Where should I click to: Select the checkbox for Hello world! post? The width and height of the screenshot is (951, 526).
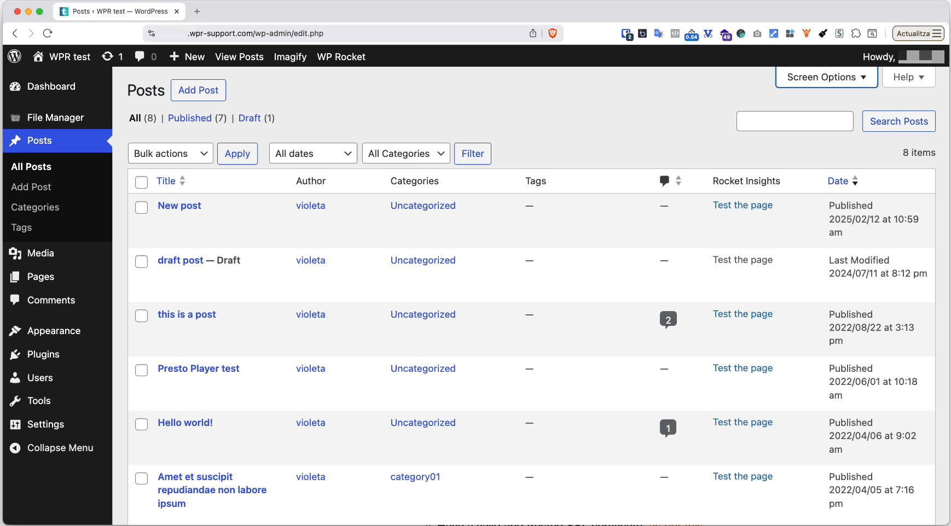click(x=141, y=424)
